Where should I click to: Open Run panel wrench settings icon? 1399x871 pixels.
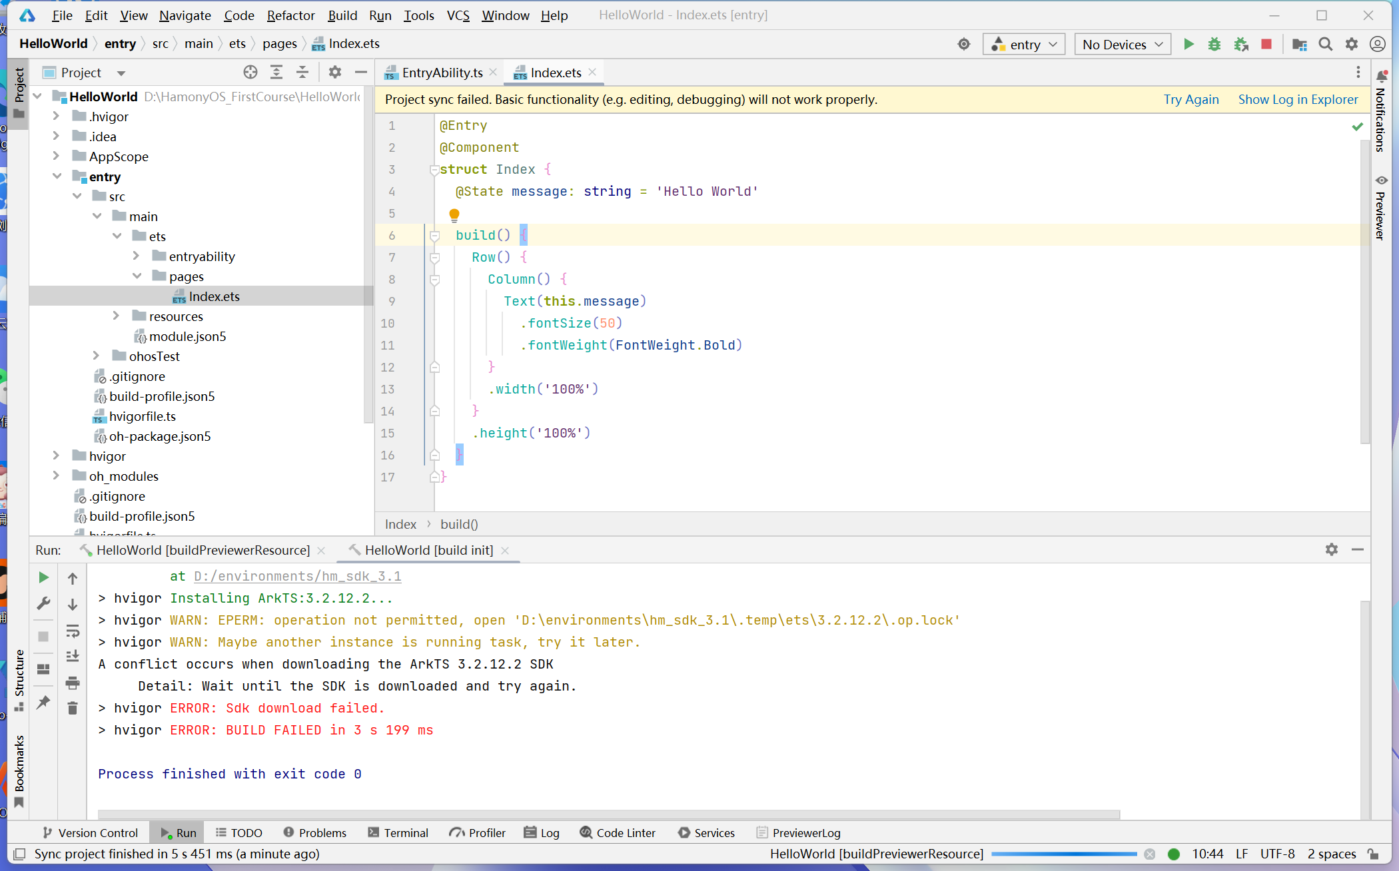[43, 603]
